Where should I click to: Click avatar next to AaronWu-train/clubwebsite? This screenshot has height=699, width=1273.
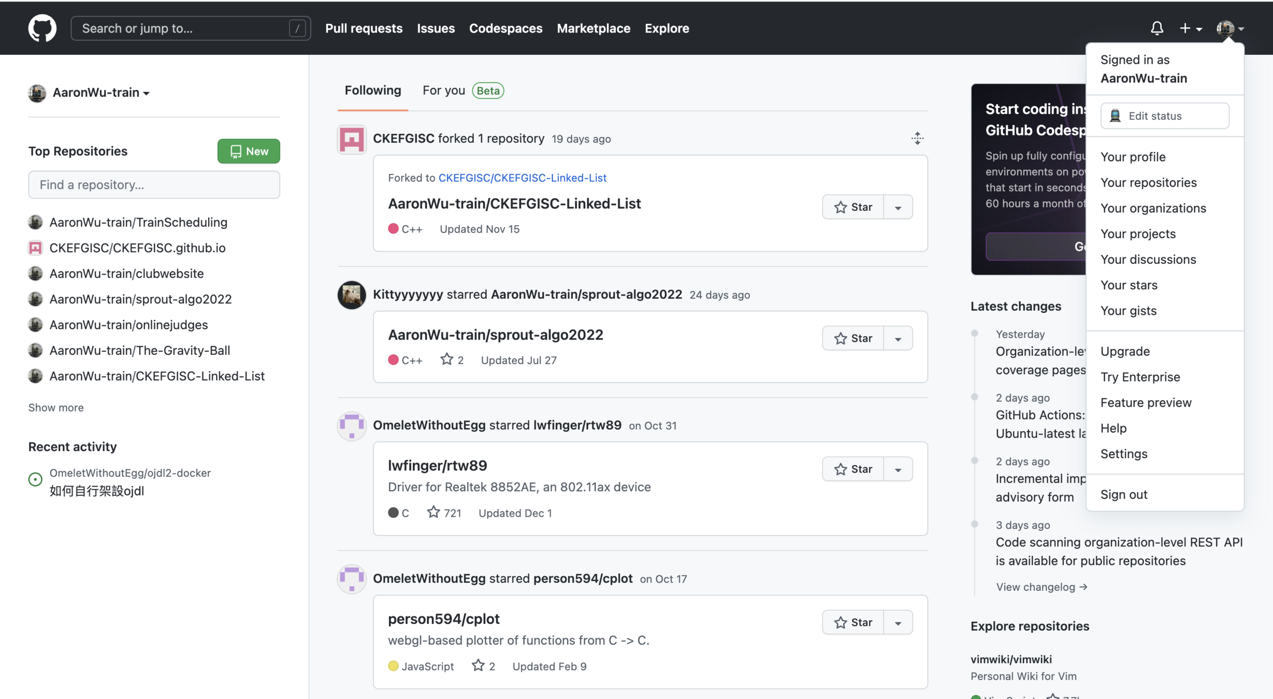coord(35,273)
